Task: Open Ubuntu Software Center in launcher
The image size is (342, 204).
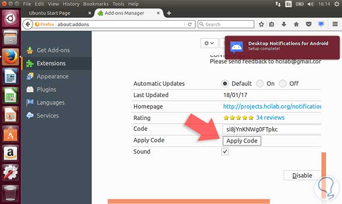Action: (10, 134)
